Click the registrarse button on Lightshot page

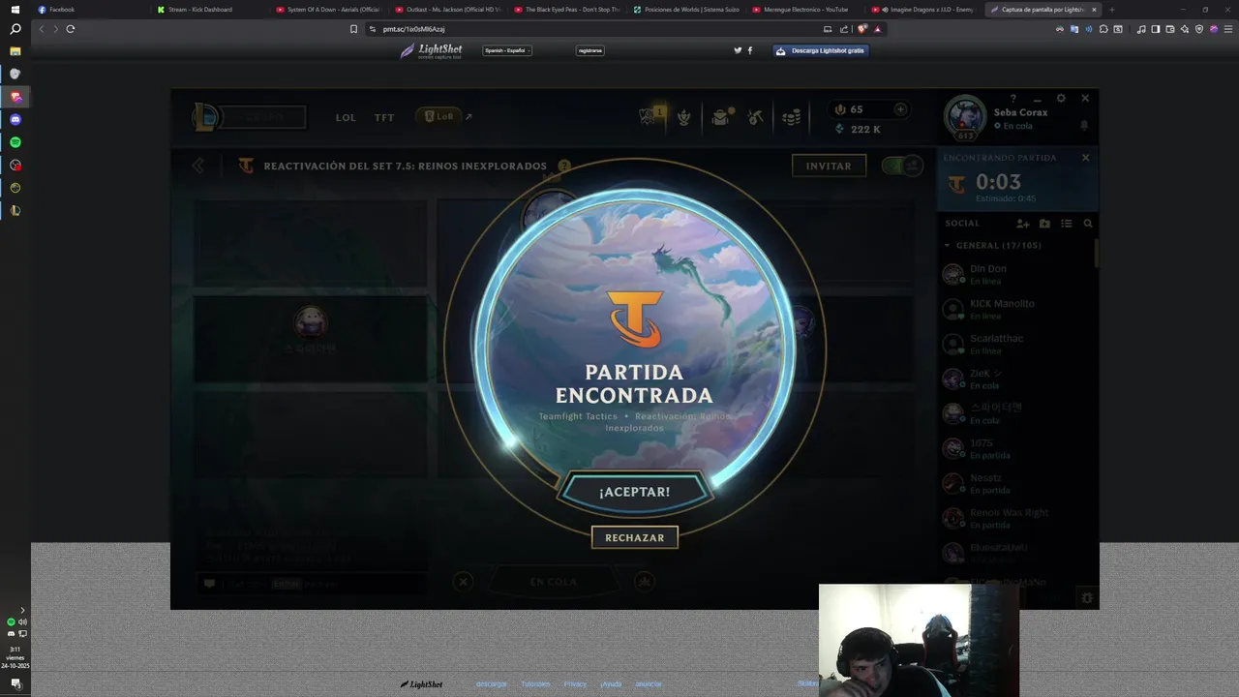(589, 50)
